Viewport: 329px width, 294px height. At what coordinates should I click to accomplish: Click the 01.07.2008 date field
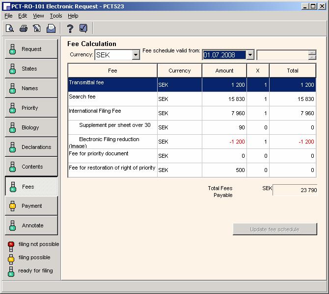224,55
